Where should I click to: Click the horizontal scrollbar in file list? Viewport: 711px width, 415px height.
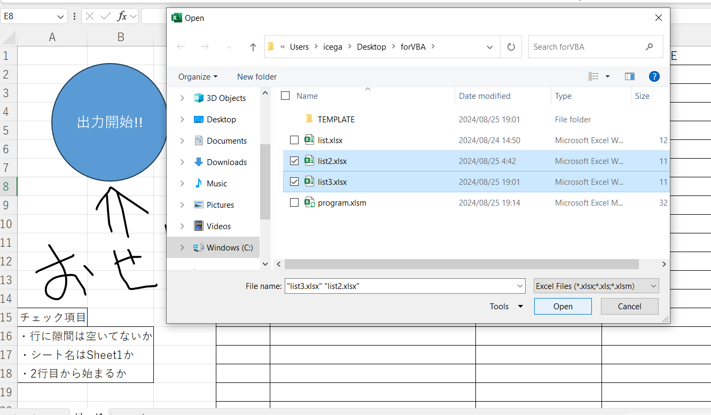coord(461,264)
